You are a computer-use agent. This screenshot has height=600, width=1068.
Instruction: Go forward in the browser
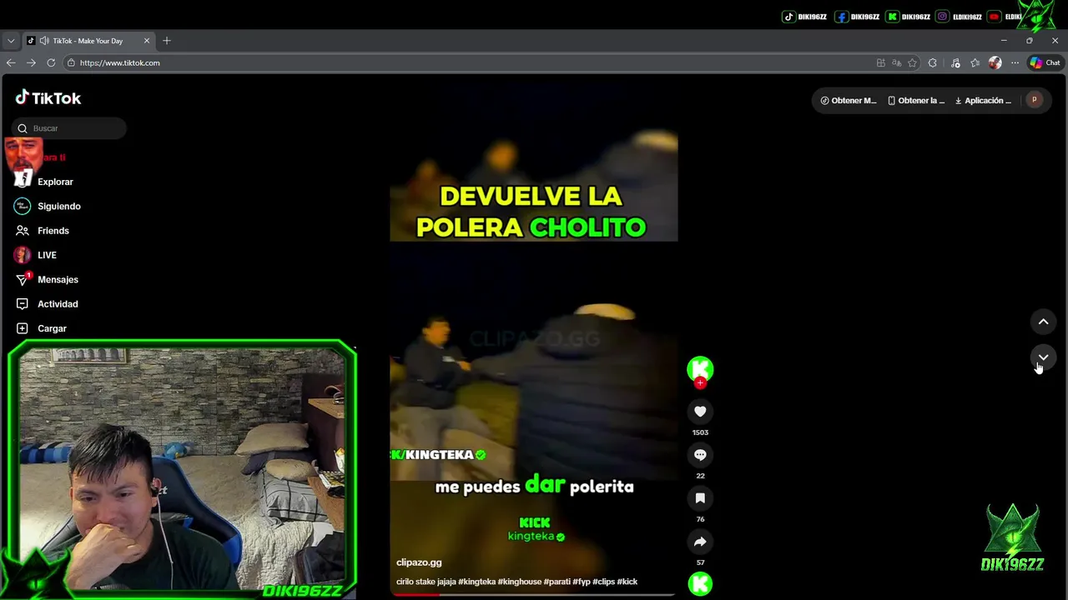point(31,62)
